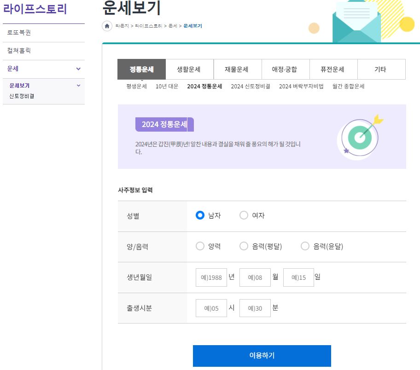Screen dimensions: 420x370
Task: Open the 10년 대운 link
Action: pos(168,86)
